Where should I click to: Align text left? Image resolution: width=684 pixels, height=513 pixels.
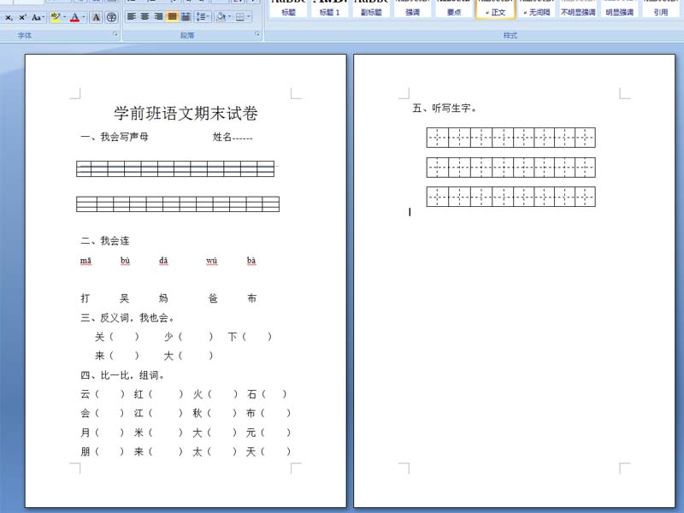pyautogui.click(x=131, y=16)
